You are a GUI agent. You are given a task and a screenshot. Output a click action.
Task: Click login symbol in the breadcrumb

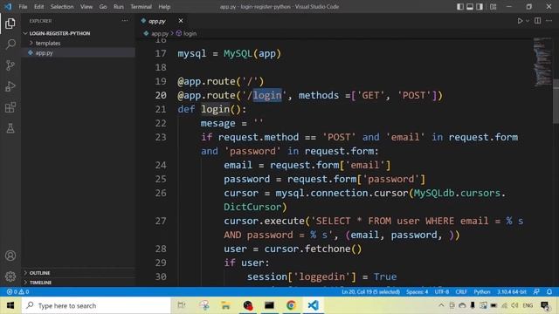(190, 33)
